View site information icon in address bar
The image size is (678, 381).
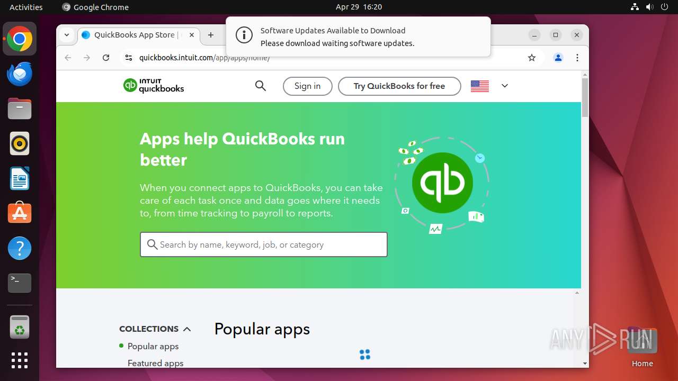pos(128,58)
